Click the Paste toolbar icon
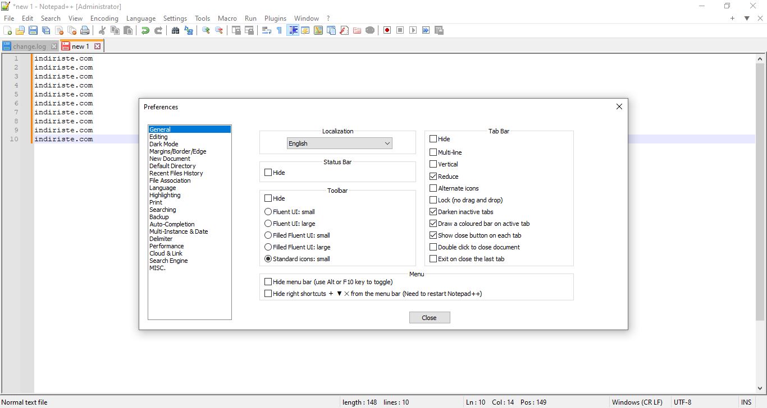Viewport: 767px width, 408px height. (x=128, y=30)
